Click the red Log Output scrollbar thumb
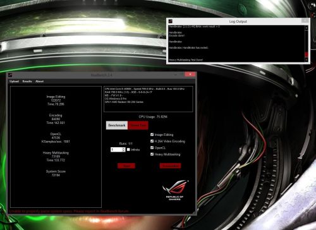 coord(307,54)
